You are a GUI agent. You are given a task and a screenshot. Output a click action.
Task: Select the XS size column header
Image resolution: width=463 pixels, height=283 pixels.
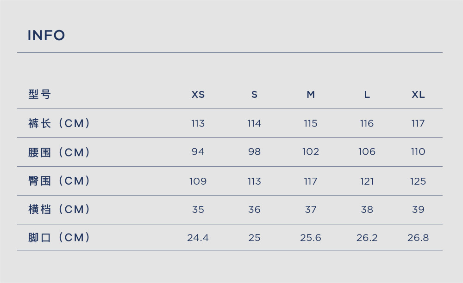(x=198, y=95)
